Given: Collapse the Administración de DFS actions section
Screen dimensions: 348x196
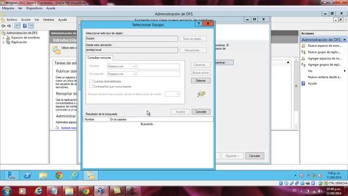Looking at the screenshot, I should 344,40.
